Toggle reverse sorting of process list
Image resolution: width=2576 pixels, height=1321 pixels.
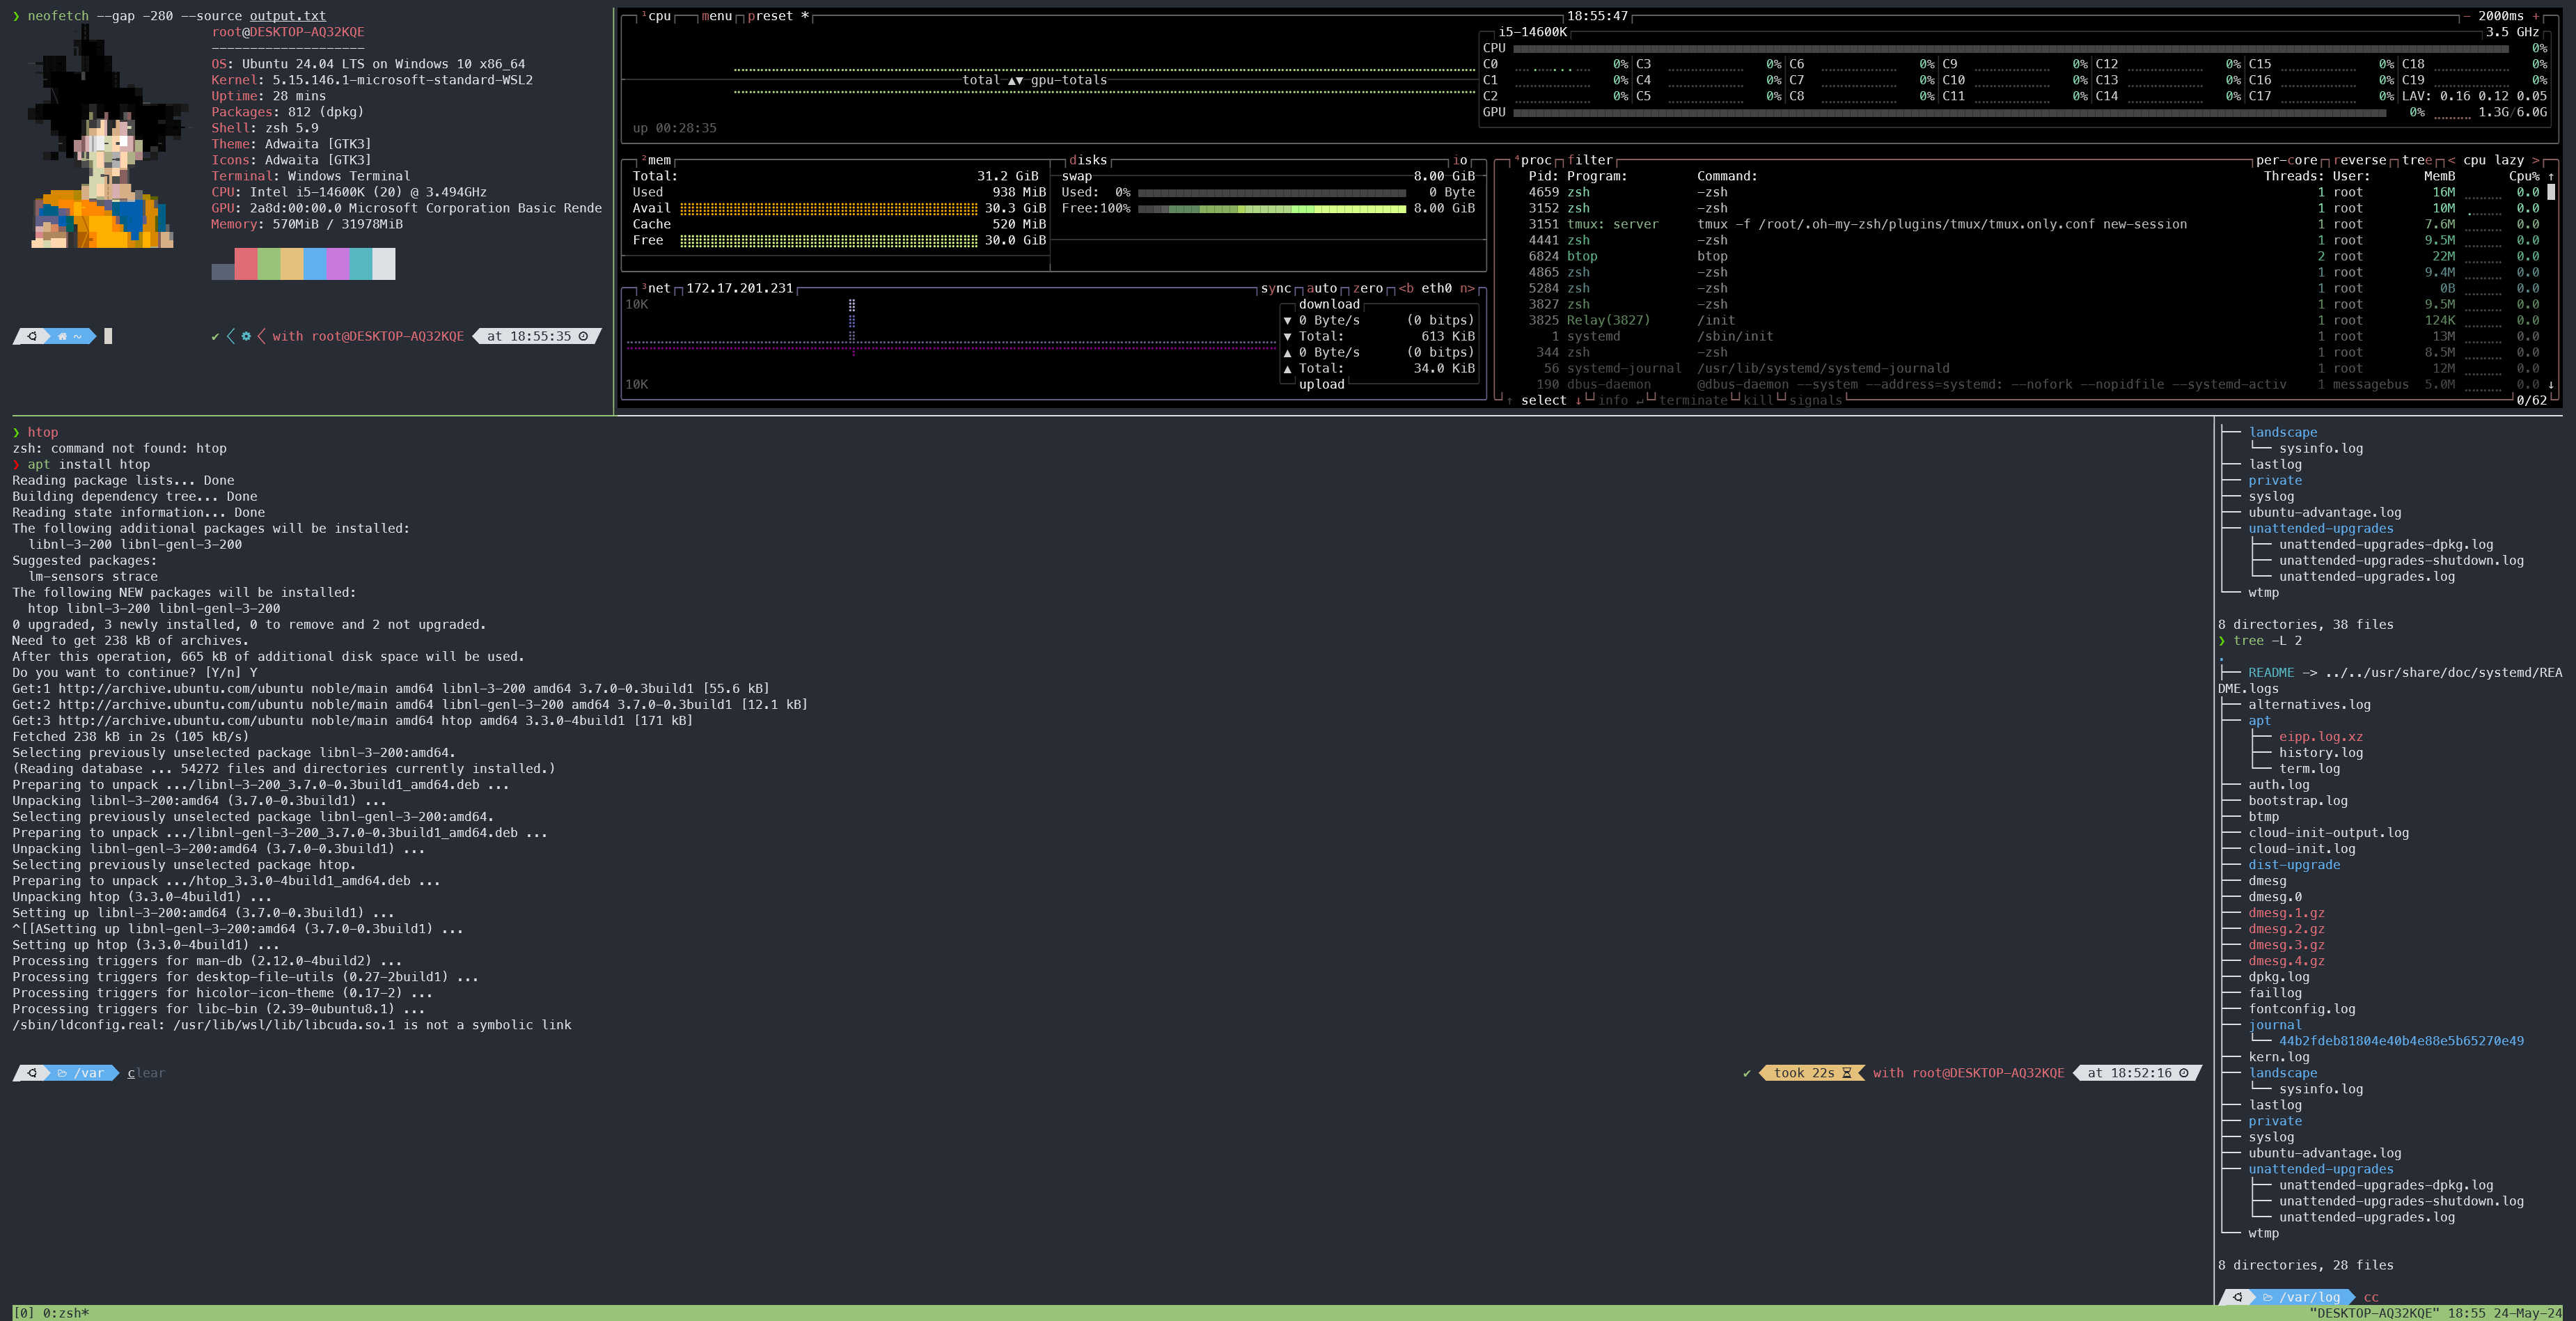point(2360,160)
